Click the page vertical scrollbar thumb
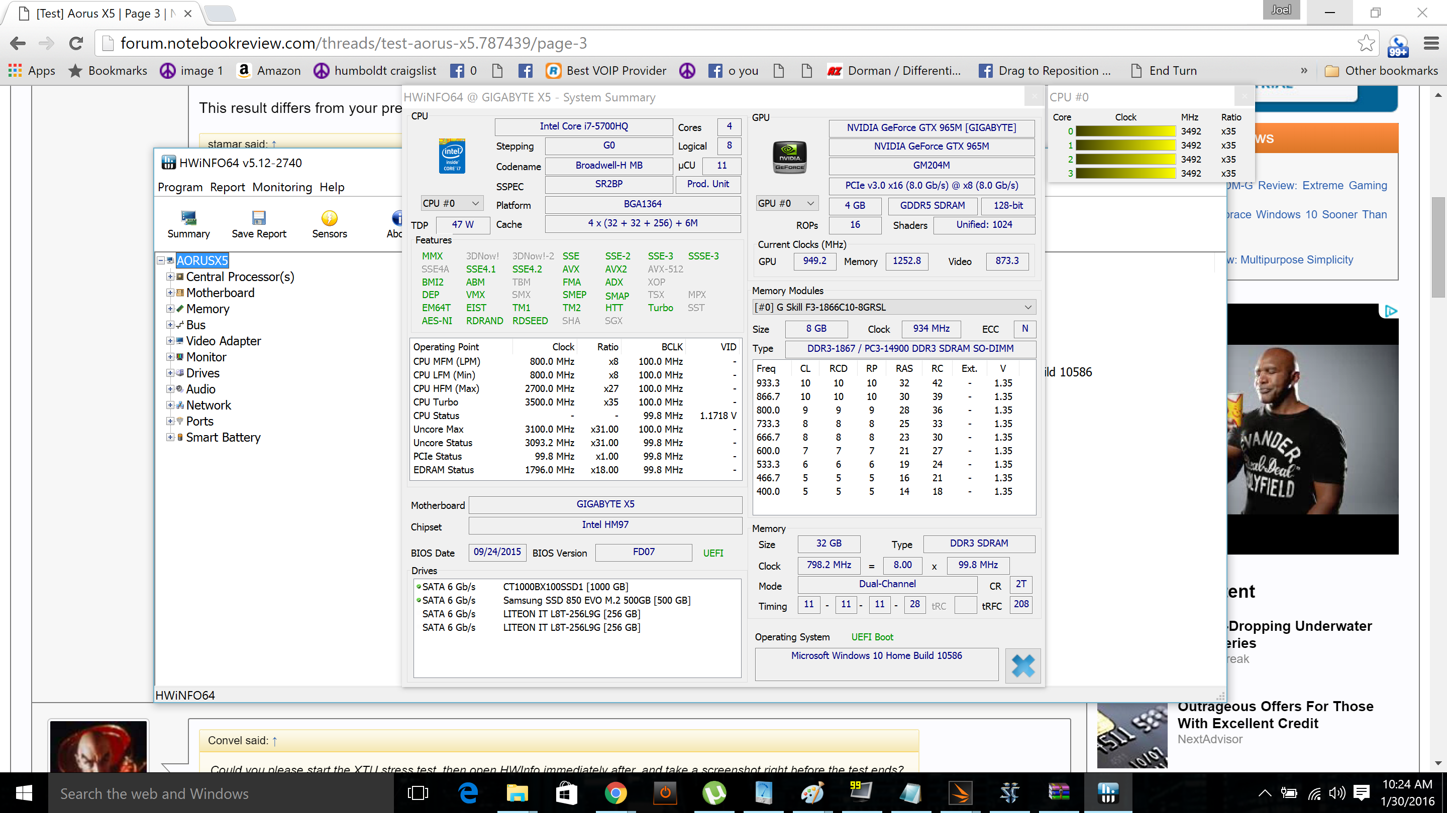 click(1438, 247)
